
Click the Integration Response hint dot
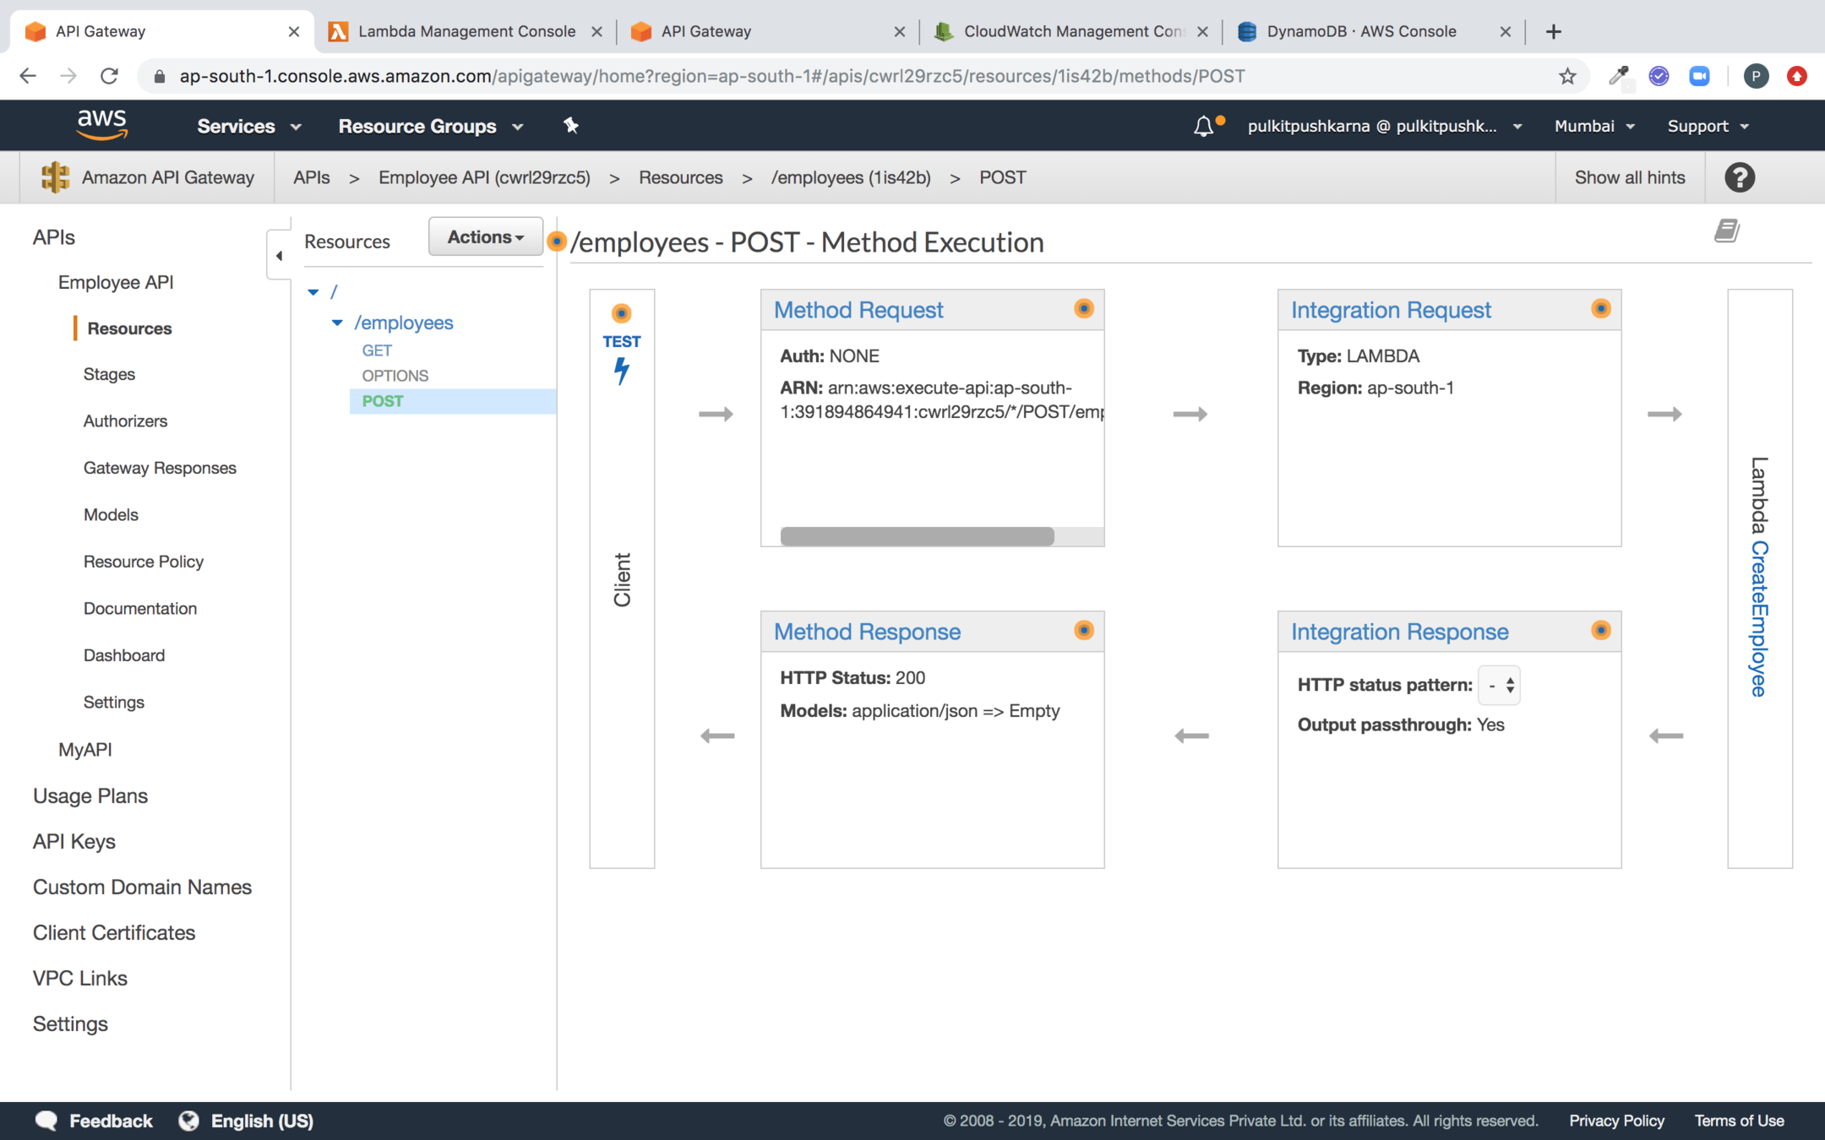coord(1600,631)
